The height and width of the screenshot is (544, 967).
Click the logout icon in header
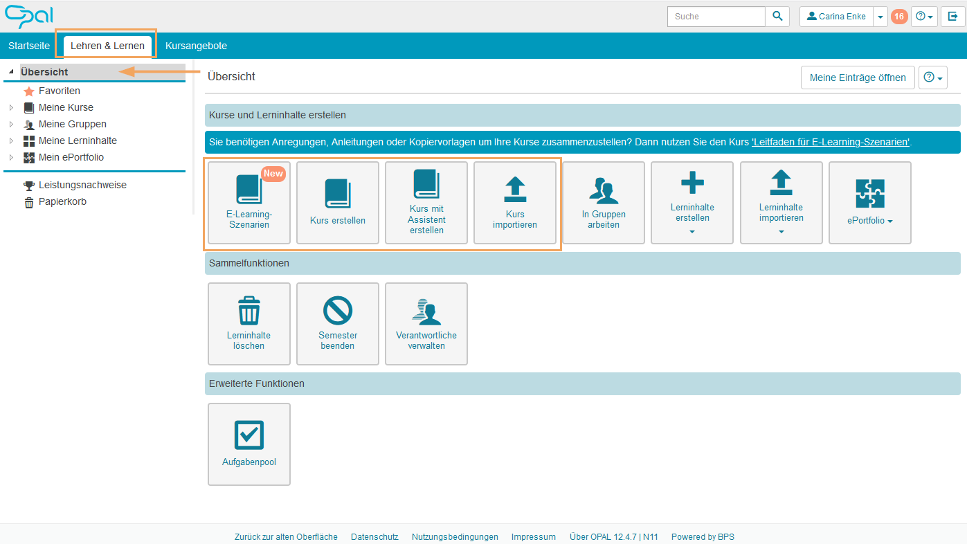point(952,17)
